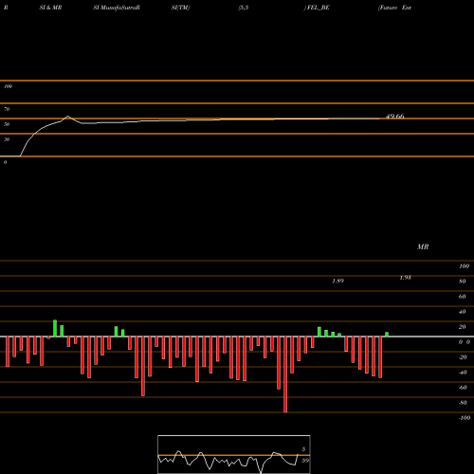Click the -60 label on the MR axis
474x474 pixels.
[463, 388]
